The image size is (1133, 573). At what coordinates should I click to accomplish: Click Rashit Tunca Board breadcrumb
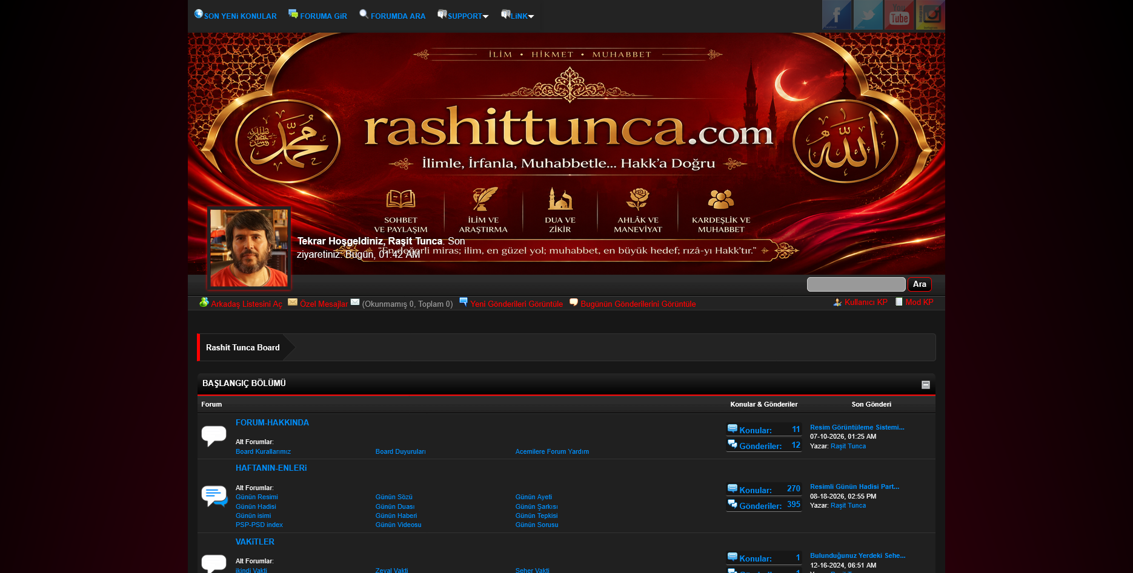click(243, 348)
